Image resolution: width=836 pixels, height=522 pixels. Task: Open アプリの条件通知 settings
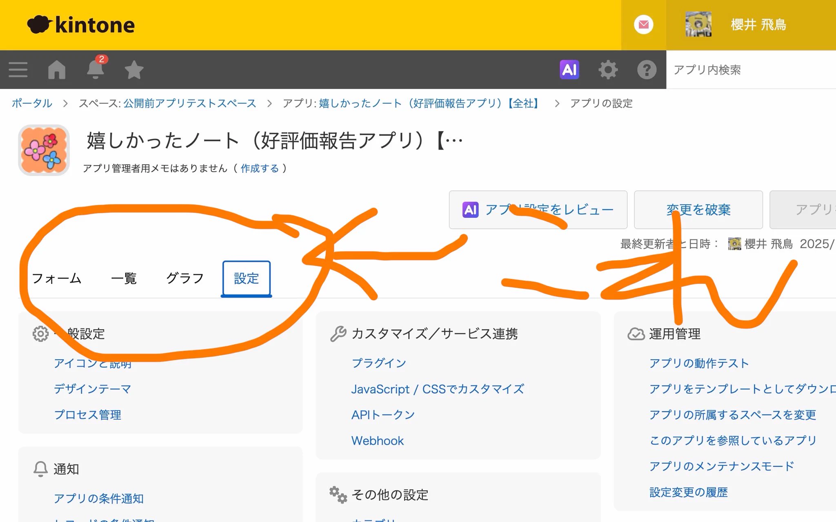[99, 498]
